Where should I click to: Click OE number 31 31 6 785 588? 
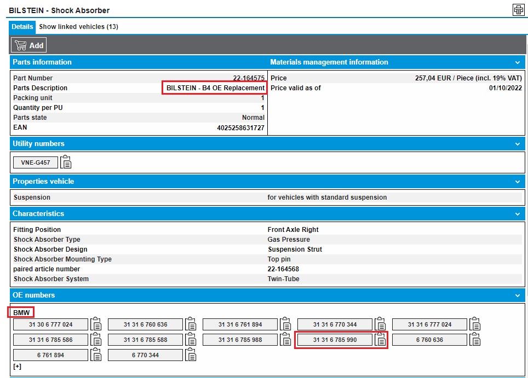click(146, 340)
